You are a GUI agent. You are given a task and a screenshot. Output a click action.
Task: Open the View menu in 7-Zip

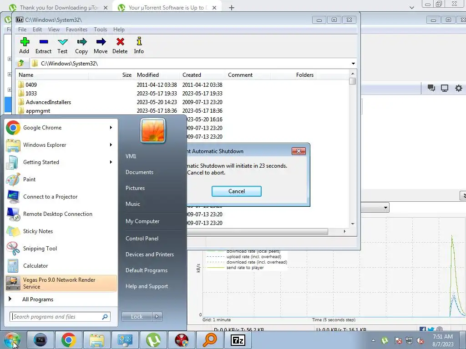tap(54, 30)
